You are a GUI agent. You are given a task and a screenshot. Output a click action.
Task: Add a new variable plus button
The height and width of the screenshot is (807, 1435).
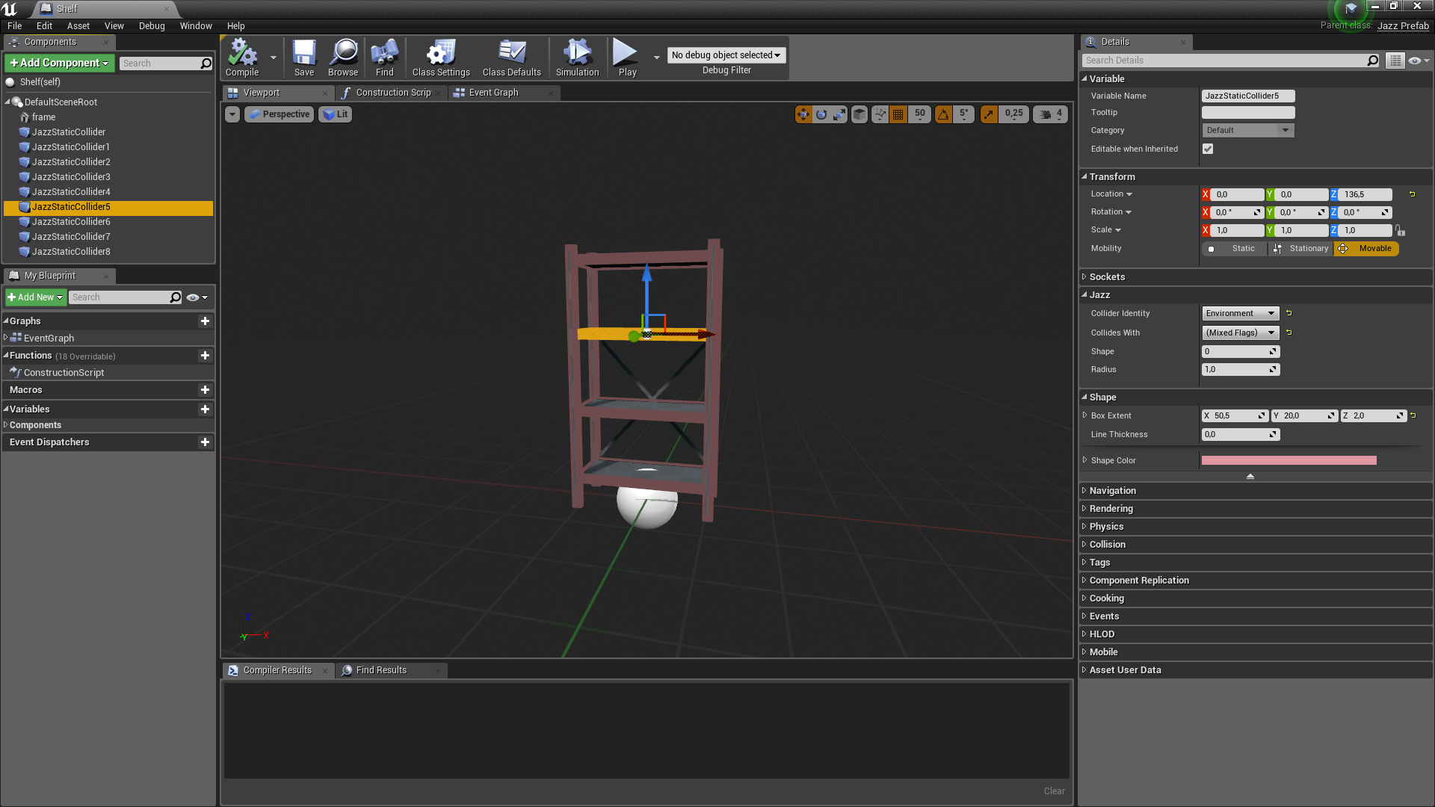coord(205,409)
